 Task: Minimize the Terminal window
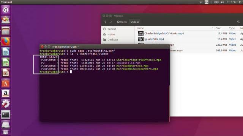pyautogui.click(x=46, y=46)
